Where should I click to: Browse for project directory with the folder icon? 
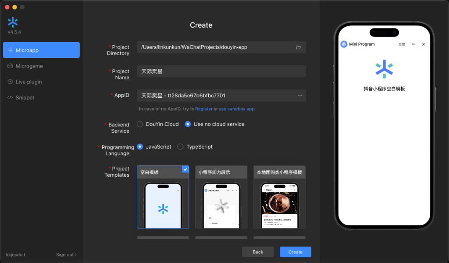pyautogui.click(x=298, y=47)
